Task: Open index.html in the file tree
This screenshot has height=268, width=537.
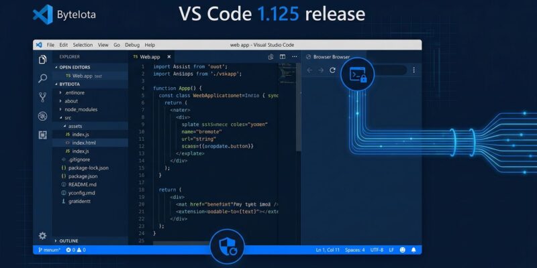Action: click(90, 143)
